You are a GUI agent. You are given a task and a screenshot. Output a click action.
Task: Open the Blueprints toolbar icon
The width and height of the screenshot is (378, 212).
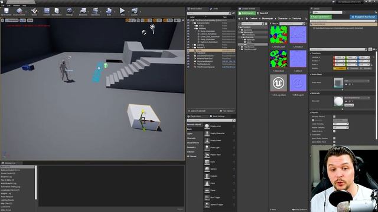click(83, 12)
